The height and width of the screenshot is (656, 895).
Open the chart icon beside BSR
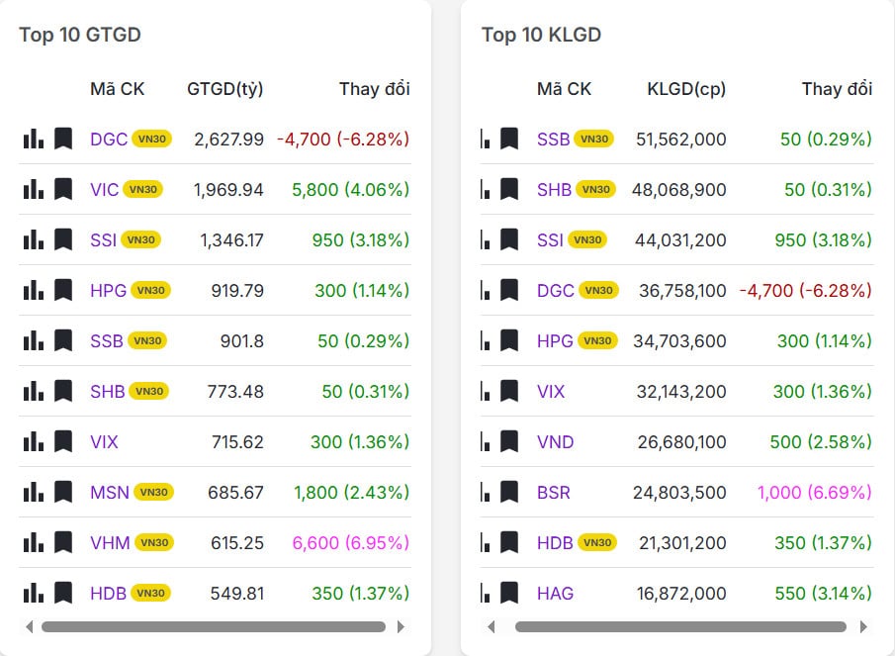pyautogui.click(x=487, y=492)
